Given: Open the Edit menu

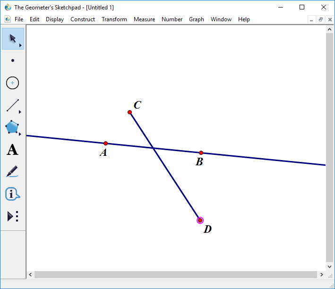Looking at the screenshot, I should click(34, 19).
